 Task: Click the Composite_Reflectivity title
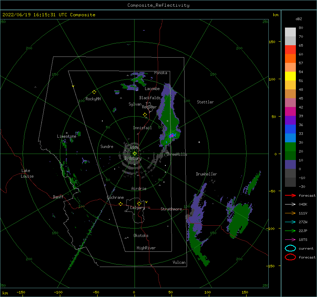158,5
